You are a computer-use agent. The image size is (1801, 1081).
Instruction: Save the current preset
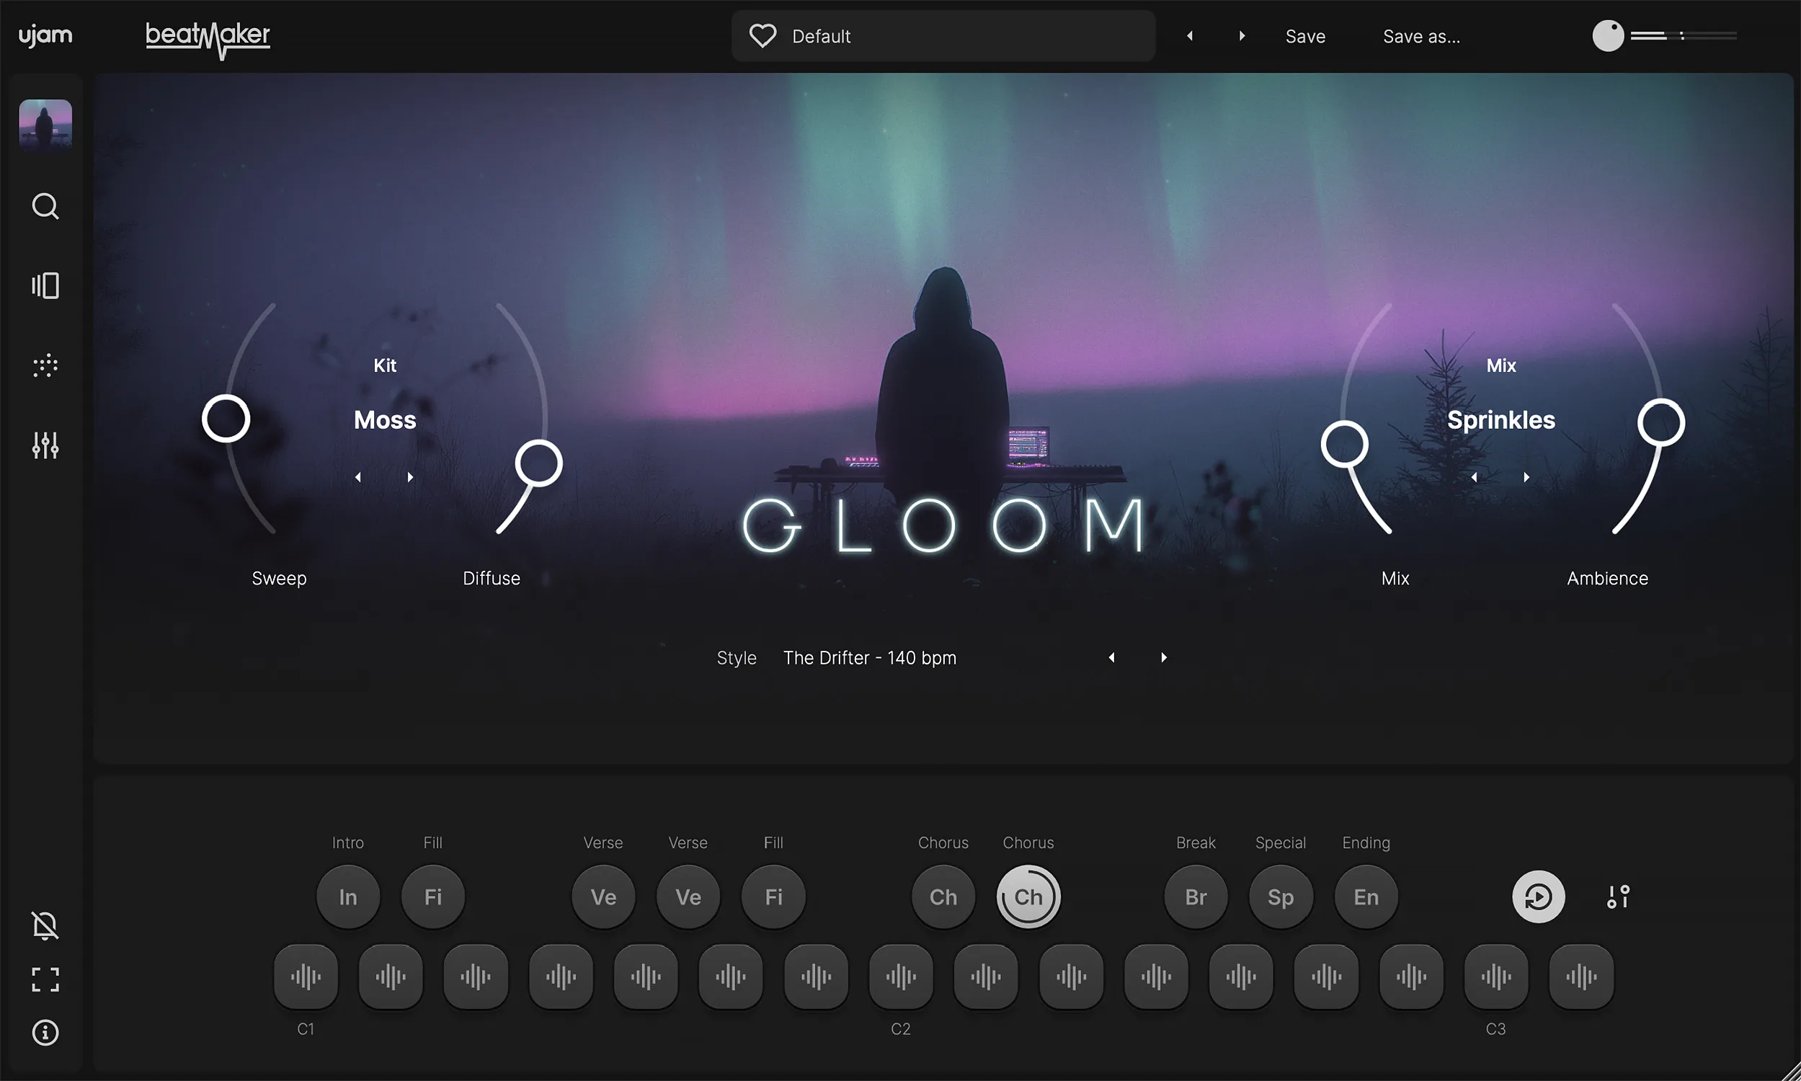click(x=1305, y=36)
